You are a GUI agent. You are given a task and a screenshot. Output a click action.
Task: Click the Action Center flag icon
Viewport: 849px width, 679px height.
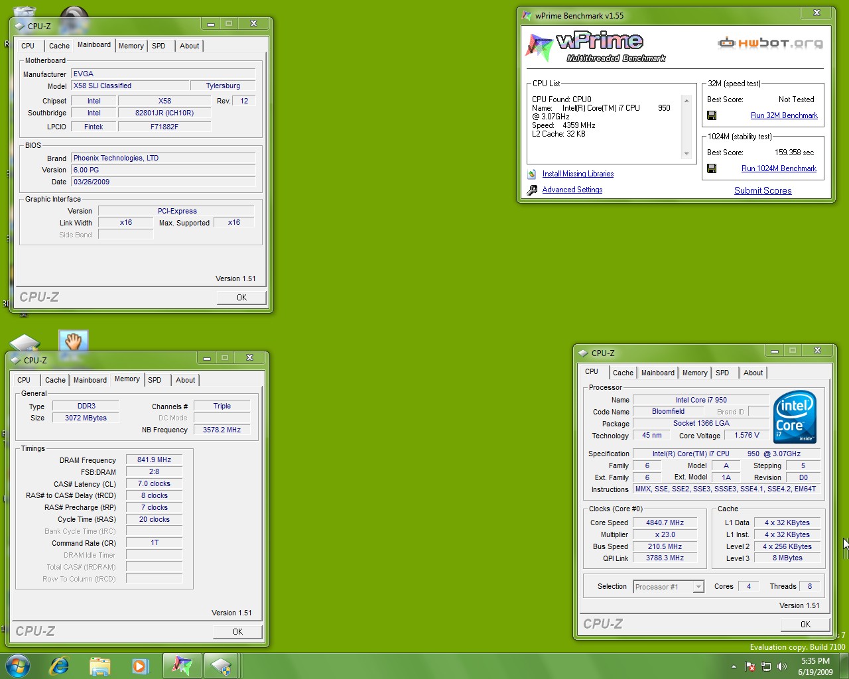click(x=750, y=666)
